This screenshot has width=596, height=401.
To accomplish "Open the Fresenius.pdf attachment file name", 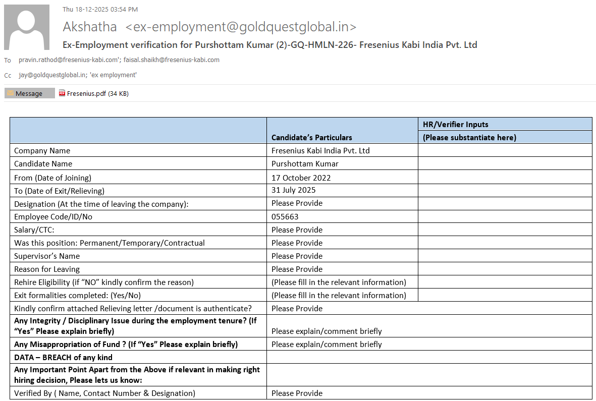I will 86,93.
